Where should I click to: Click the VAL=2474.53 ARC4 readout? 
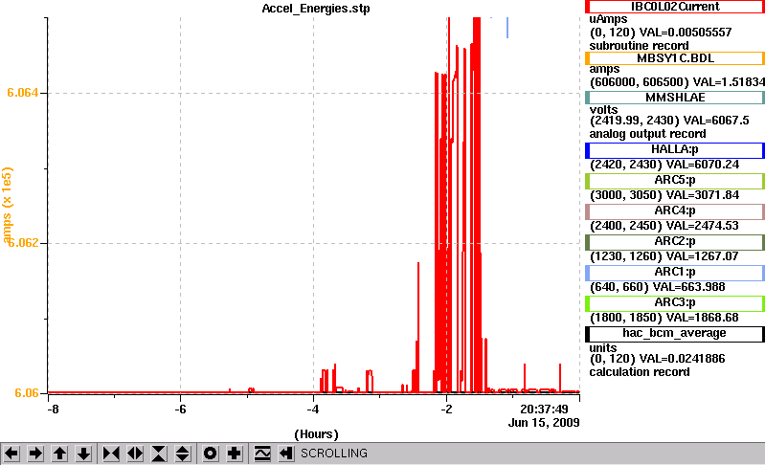[703, 226]
